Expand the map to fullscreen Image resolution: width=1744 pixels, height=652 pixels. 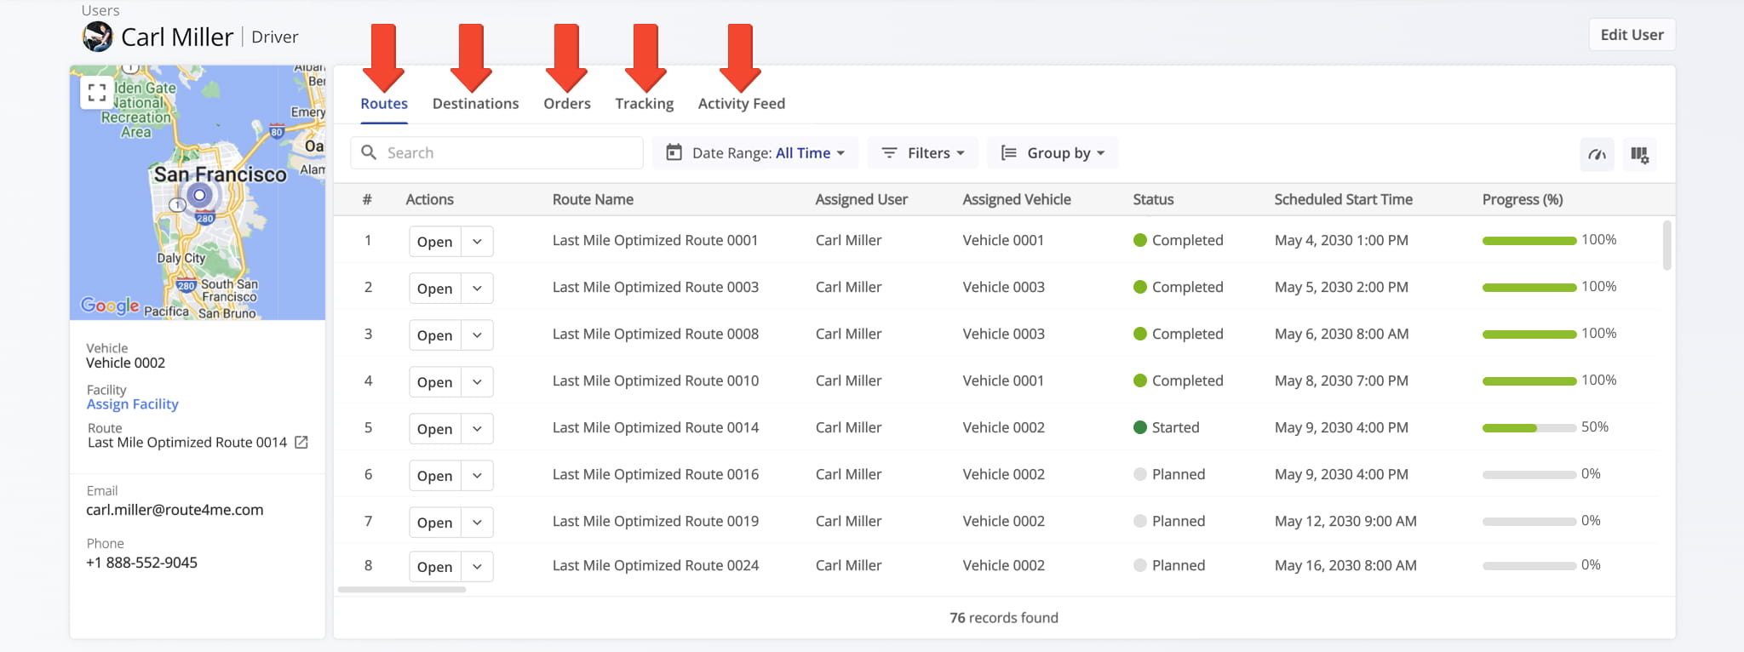pos(97,93)
